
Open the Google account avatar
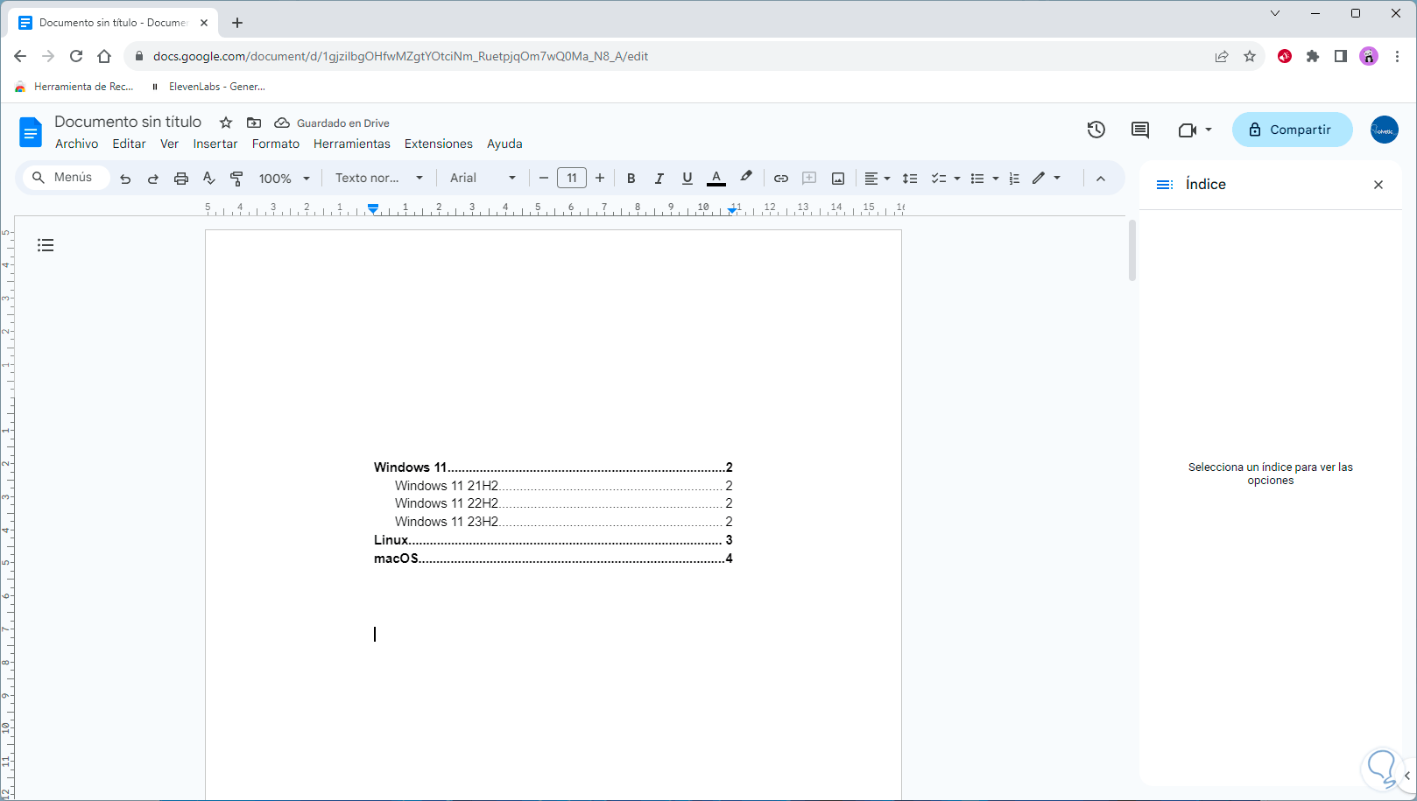click(1385, 130)
